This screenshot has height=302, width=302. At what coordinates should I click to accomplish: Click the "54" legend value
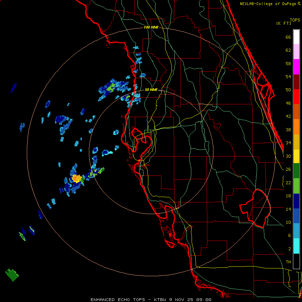point(288,77)
